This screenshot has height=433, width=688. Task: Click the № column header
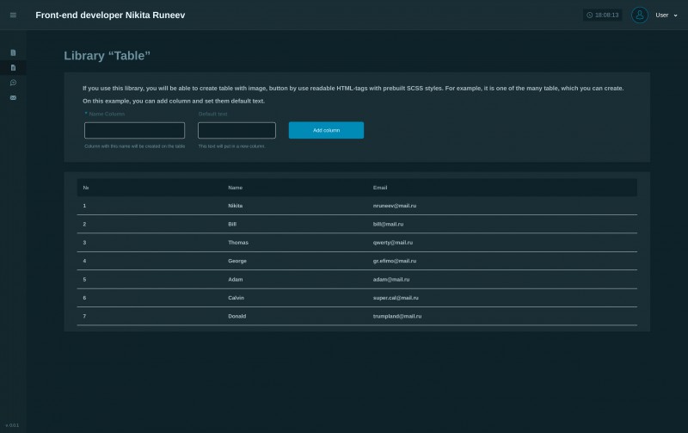tap(85, 188)
